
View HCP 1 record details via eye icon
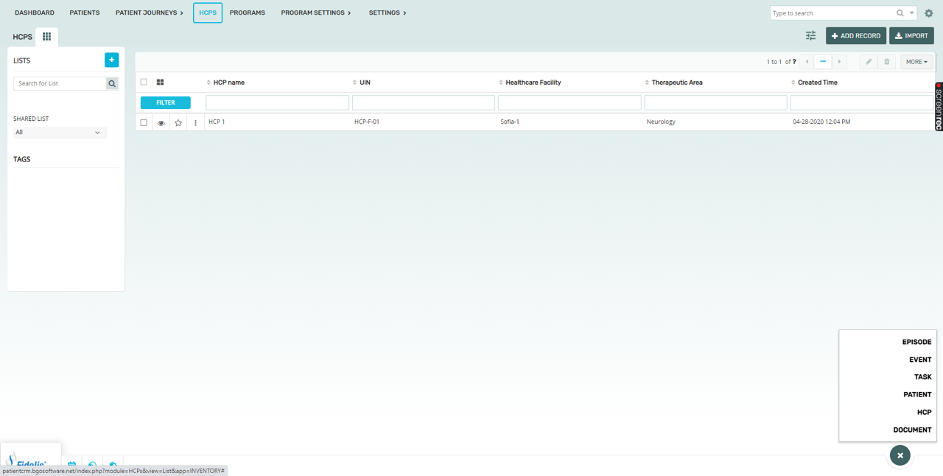point(161,123)
